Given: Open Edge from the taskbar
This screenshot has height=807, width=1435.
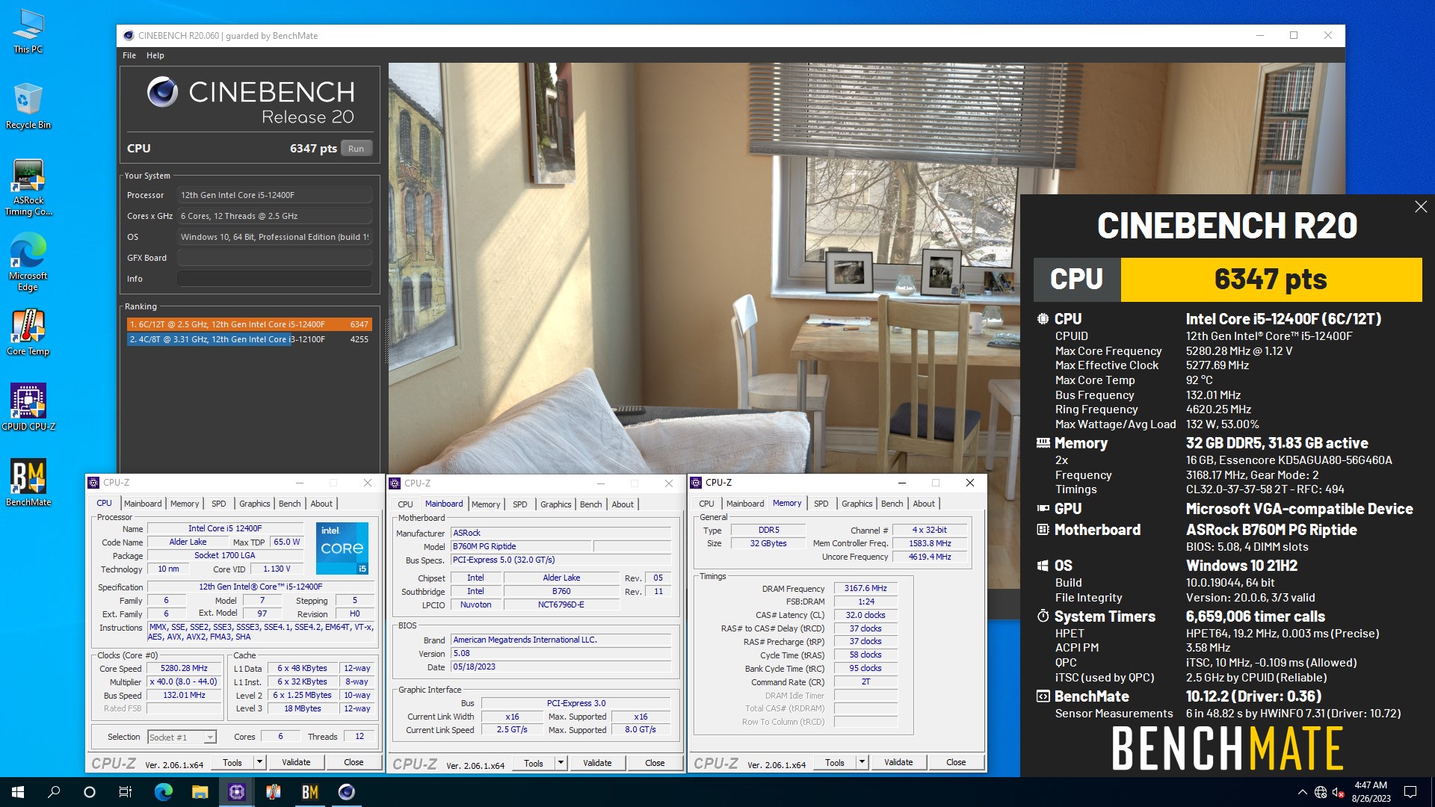Looking at the screenshot, I should [163, 792].
